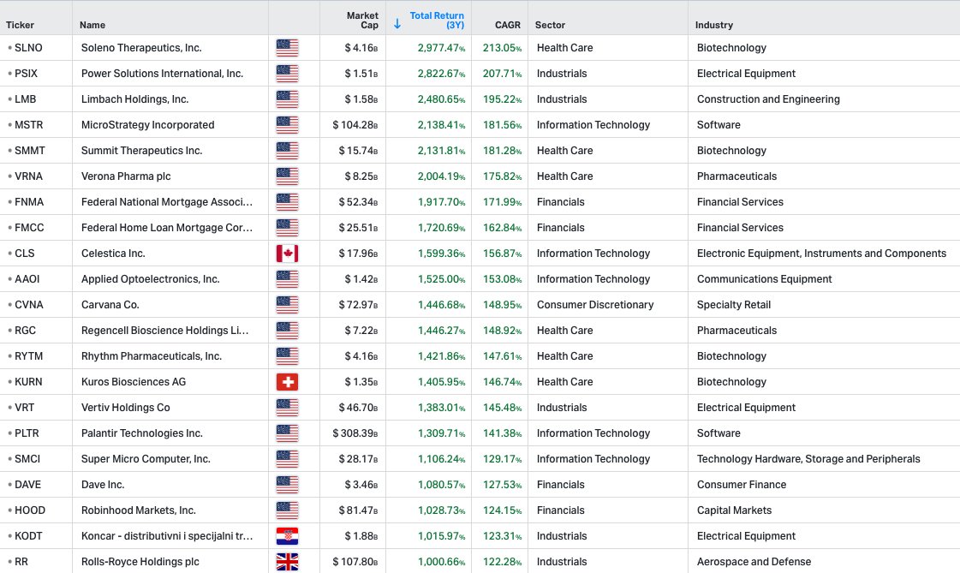The image size is (960, 573).
Task: Click the Consumer Finance industry cell
Action: pos(742,485)
